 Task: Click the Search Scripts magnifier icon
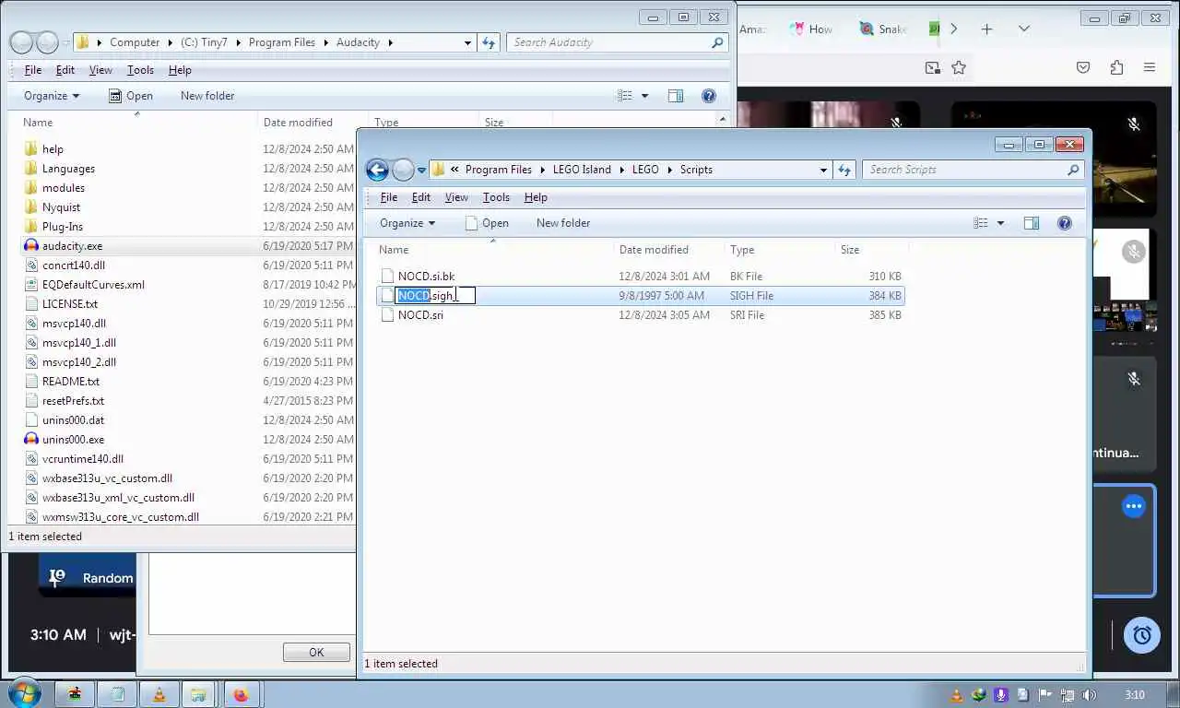1073,170
